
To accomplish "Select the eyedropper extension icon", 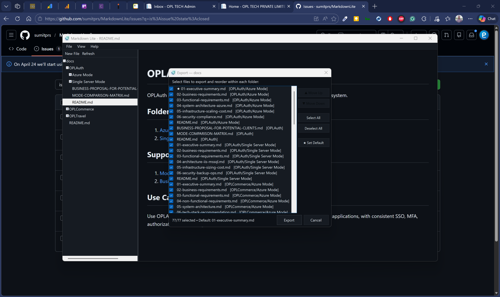I will [345, 19].
